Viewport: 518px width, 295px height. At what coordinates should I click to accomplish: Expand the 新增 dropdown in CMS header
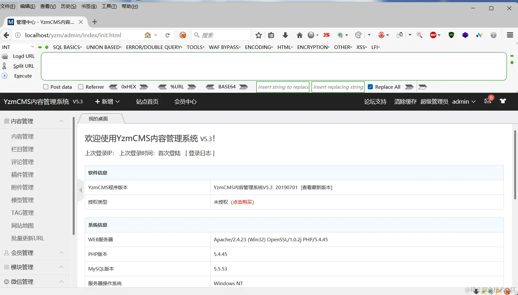coord(107,101)
